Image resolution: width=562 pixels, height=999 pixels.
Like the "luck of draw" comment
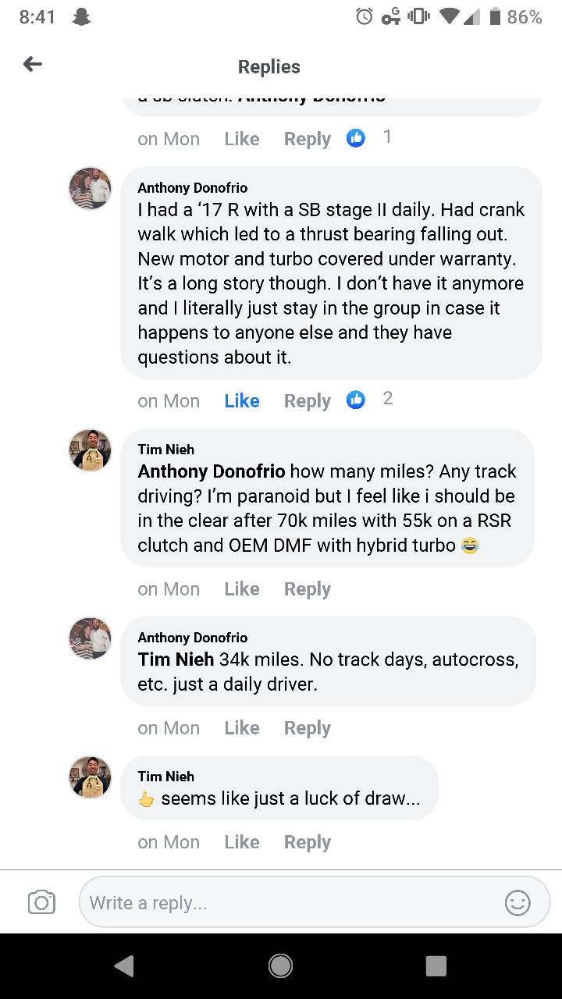tap(241, 842)
